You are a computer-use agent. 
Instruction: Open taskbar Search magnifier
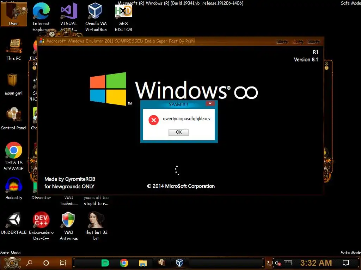[29, 263]
